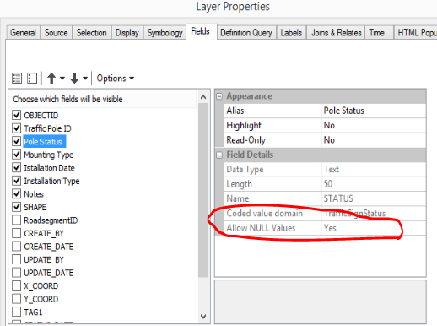
Task: Go to the Symbology tab
Action: click(x=165, y=33)
